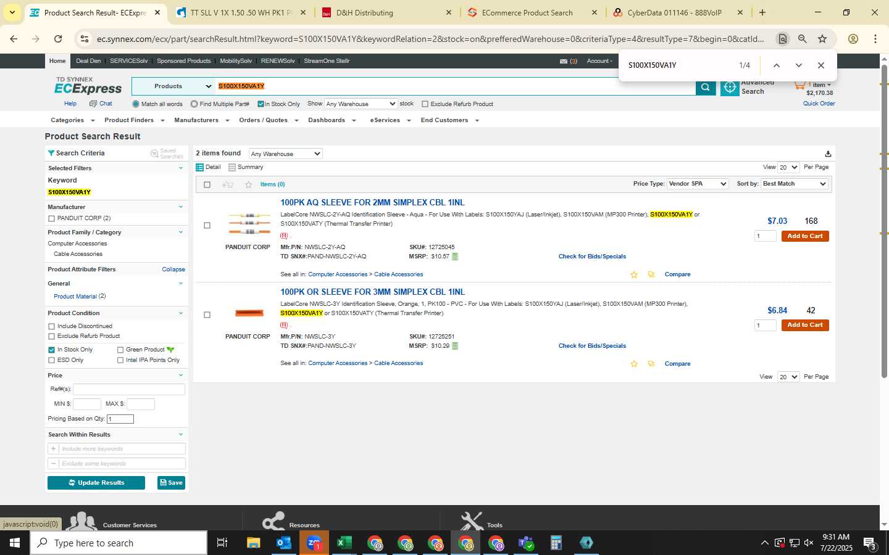Open 100PK OR SLEEVE FOR 3MM SIMPLEX link
889x555 pixels.
pyautogui.click(x=372, y=292)
